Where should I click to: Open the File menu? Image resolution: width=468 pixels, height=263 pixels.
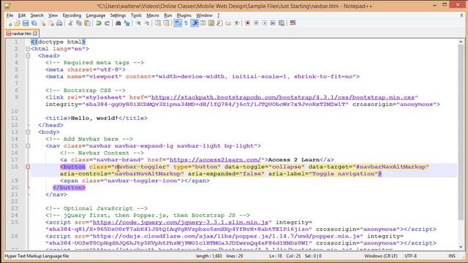[x=10, y=15]
